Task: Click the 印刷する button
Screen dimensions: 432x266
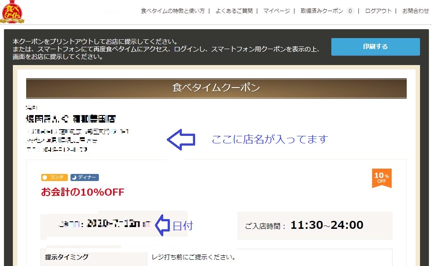Action: (376, 47)
